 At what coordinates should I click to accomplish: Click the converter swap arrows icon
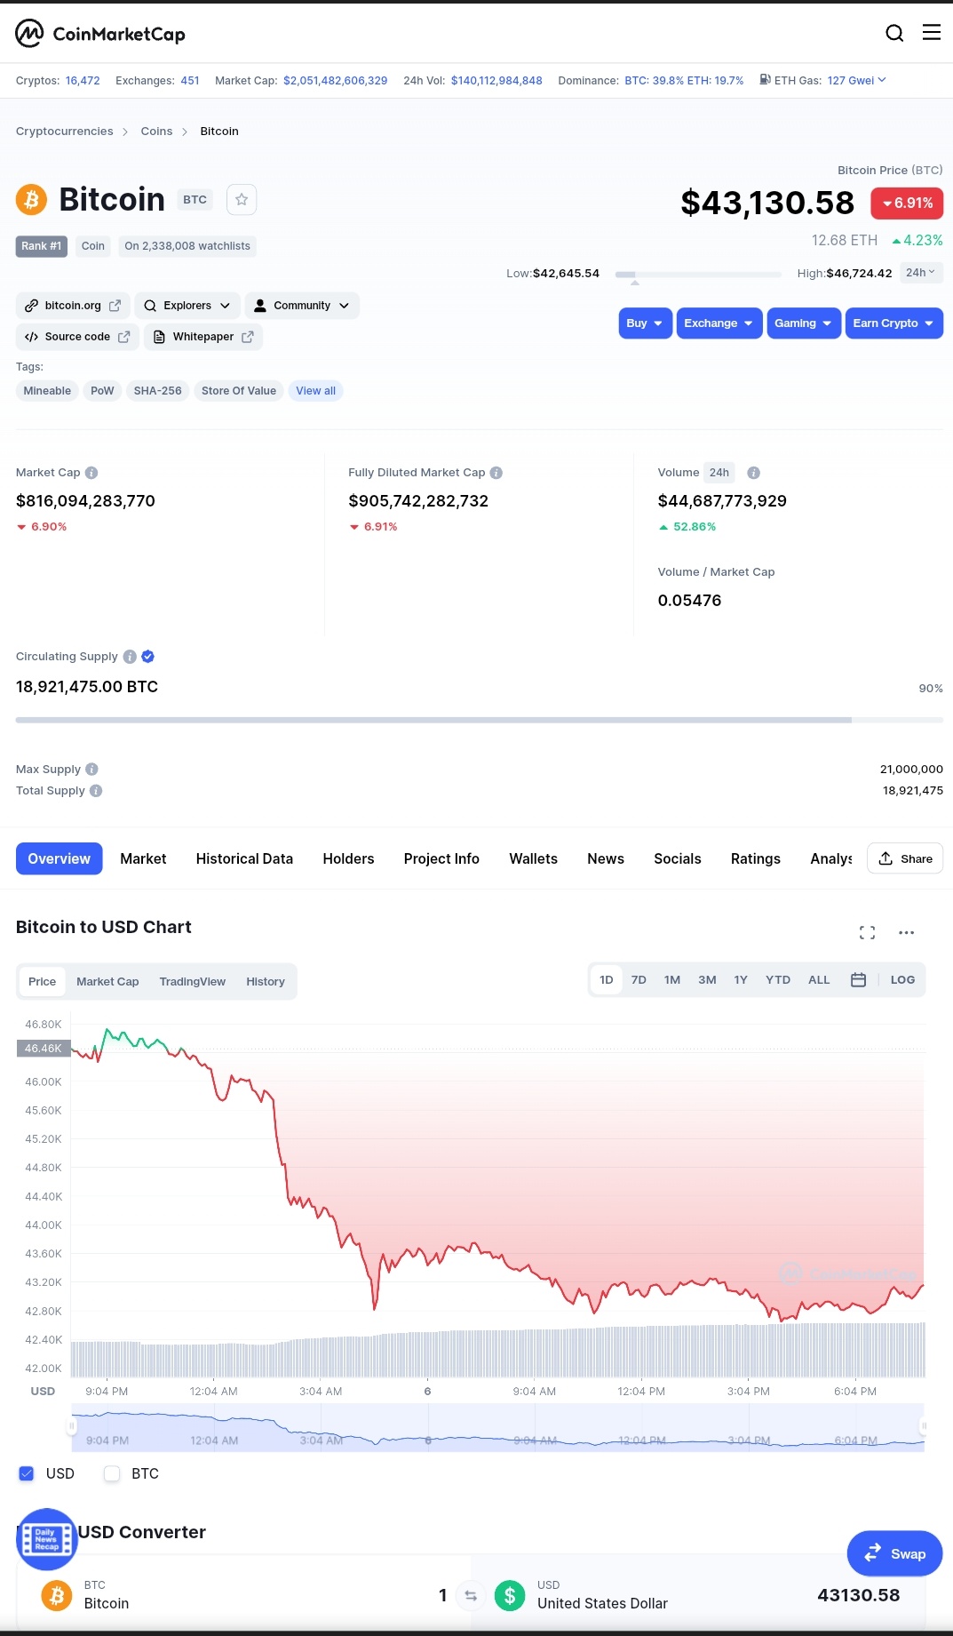pyautogui.click(x=471, y=1596)
